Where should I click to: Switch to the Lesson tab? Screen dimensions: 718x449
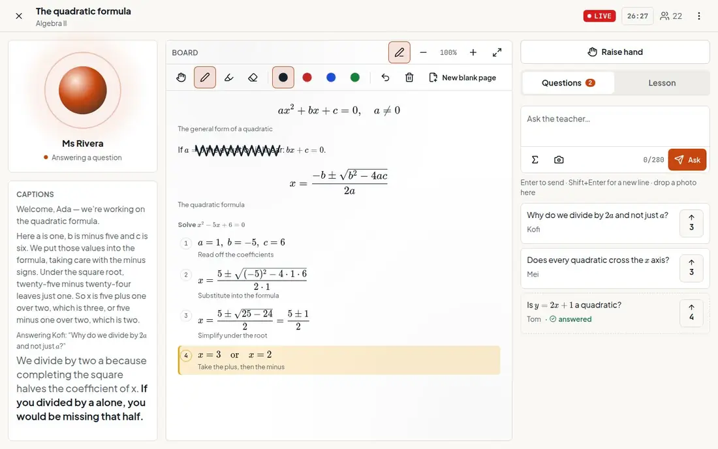pos(662,83)
